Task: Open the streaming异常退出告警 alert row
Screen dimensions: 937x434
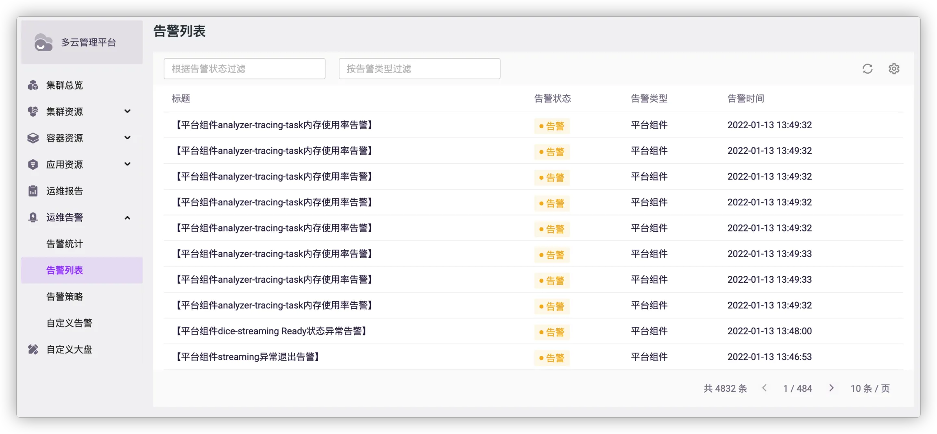Action: (x=248, y=357)
